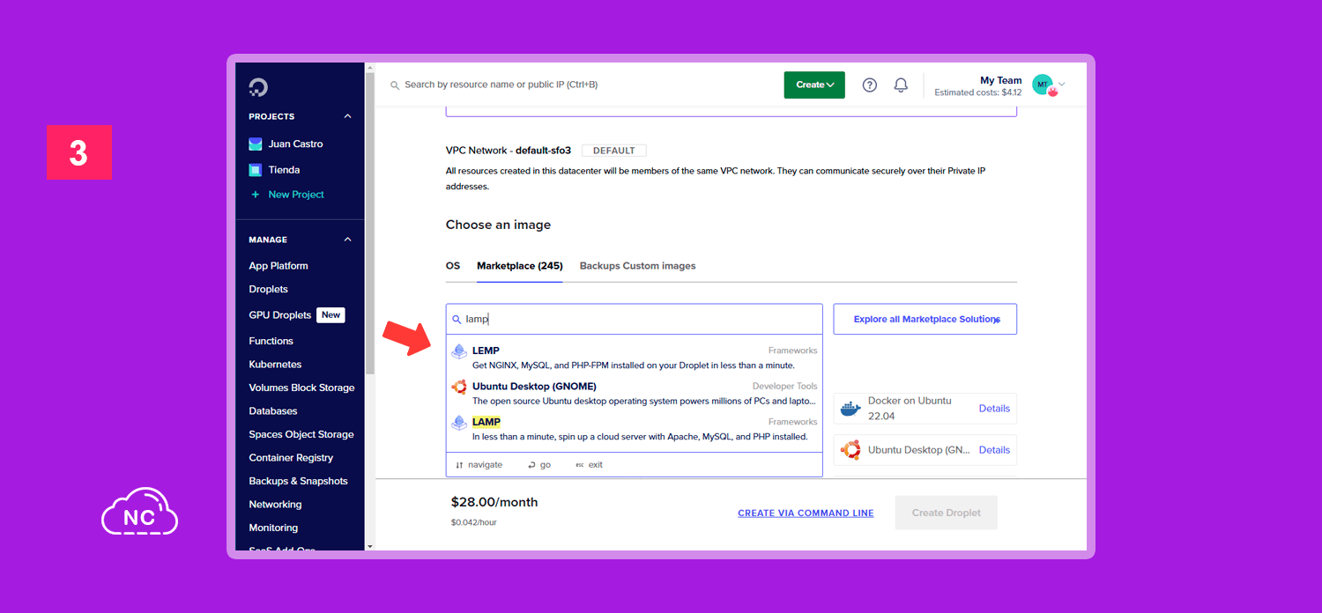Select the LEMP search result
This screenshot has height=613, width=1322.
[635, 358]
